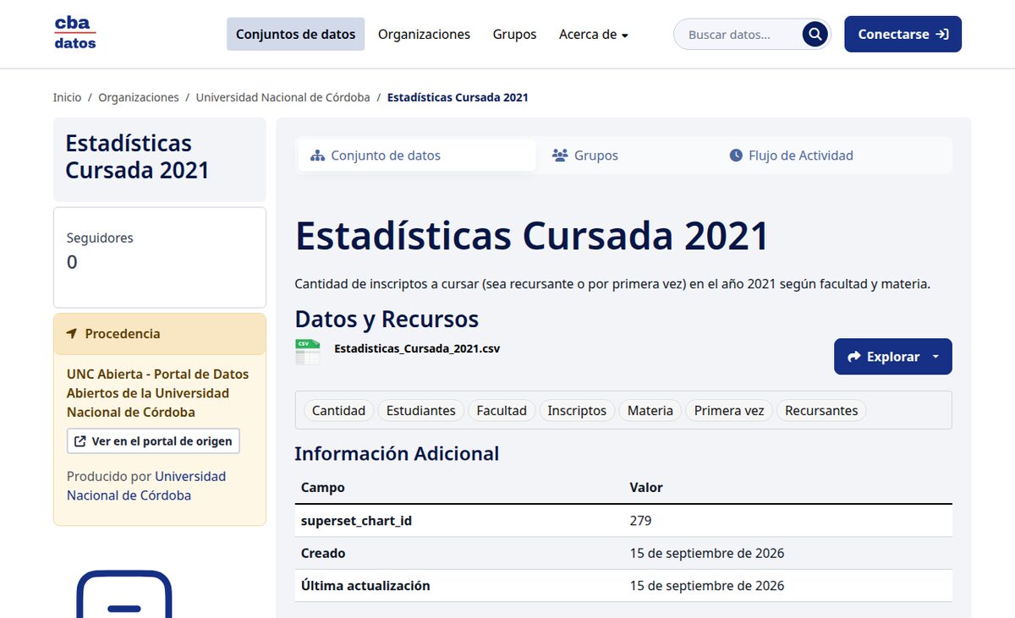Viewport: 1015px width, 618px height.
Task: Click the magnifier search icon button
Action: click(x=815, y=35)
